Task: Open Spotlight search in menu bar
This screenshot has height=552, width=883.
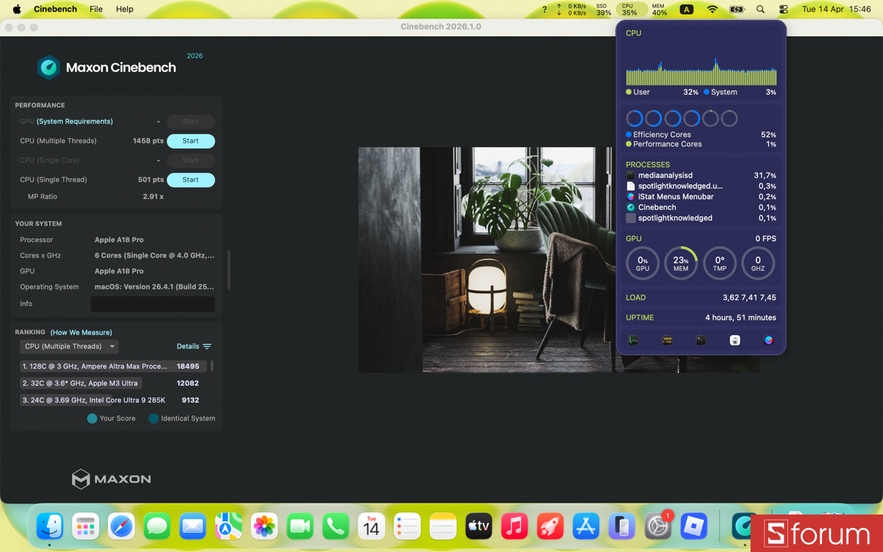Action: pyautogui.click(x=760, y=10)
